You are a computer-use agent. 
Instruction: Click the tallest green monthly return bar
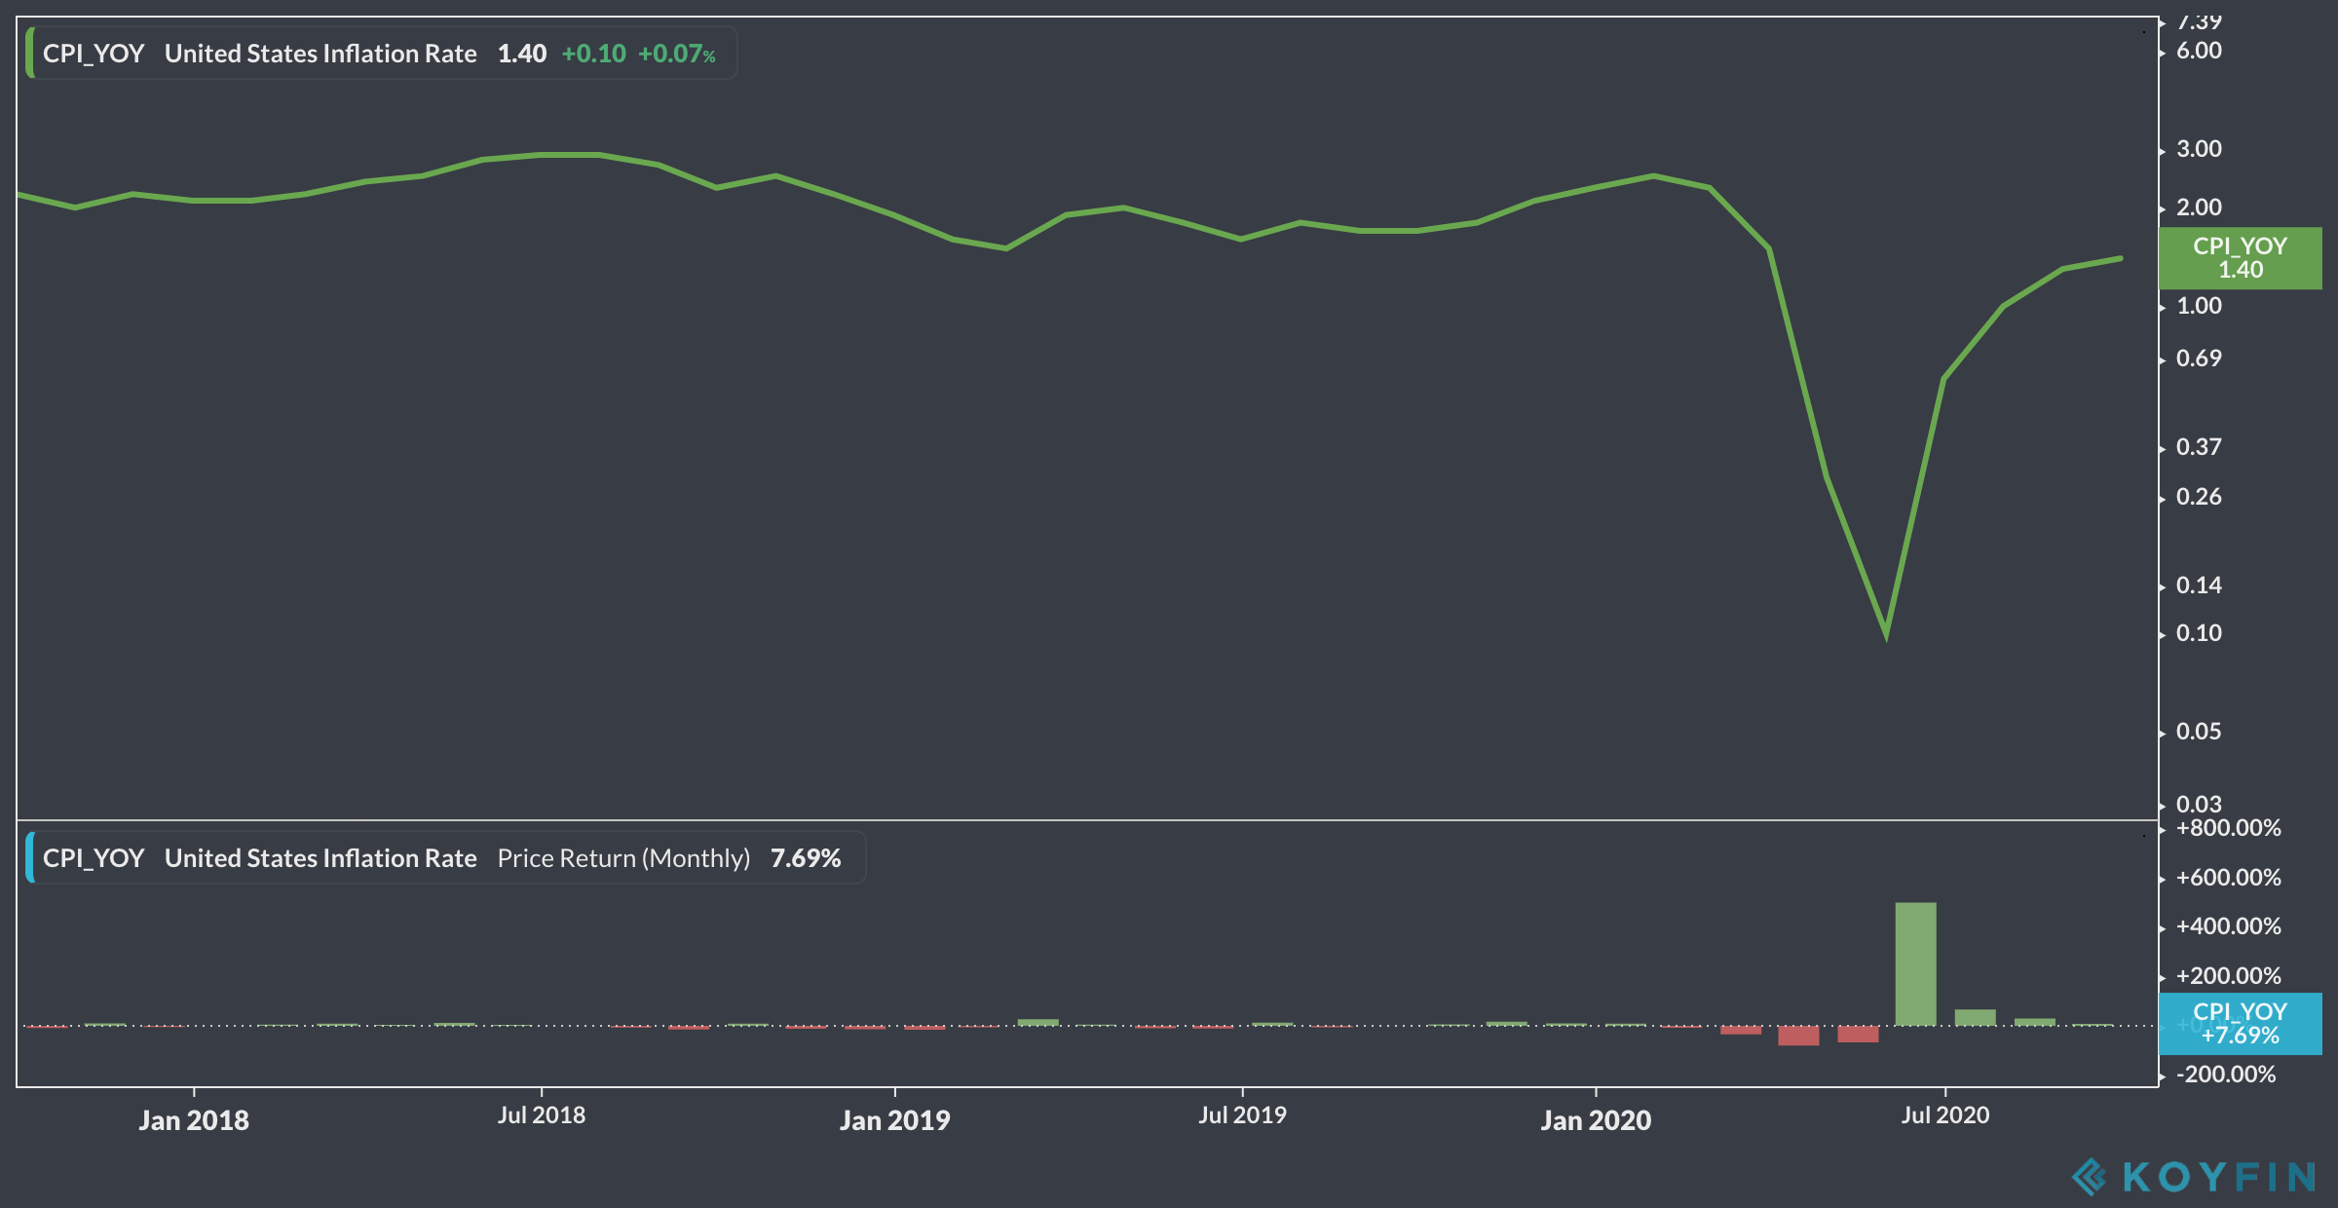tap(1915, 963)
